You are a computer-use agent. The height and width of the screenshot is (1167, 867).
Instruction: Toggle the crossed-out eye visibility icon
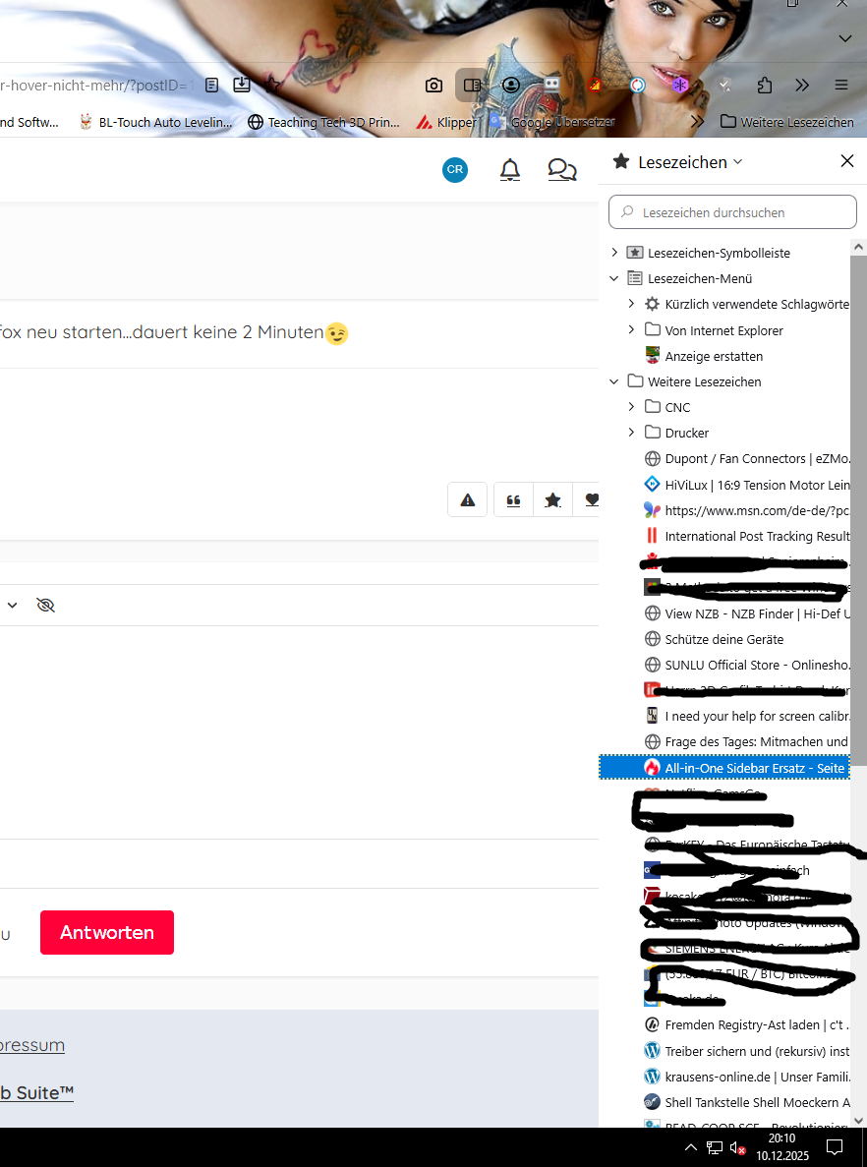(45, 605)
